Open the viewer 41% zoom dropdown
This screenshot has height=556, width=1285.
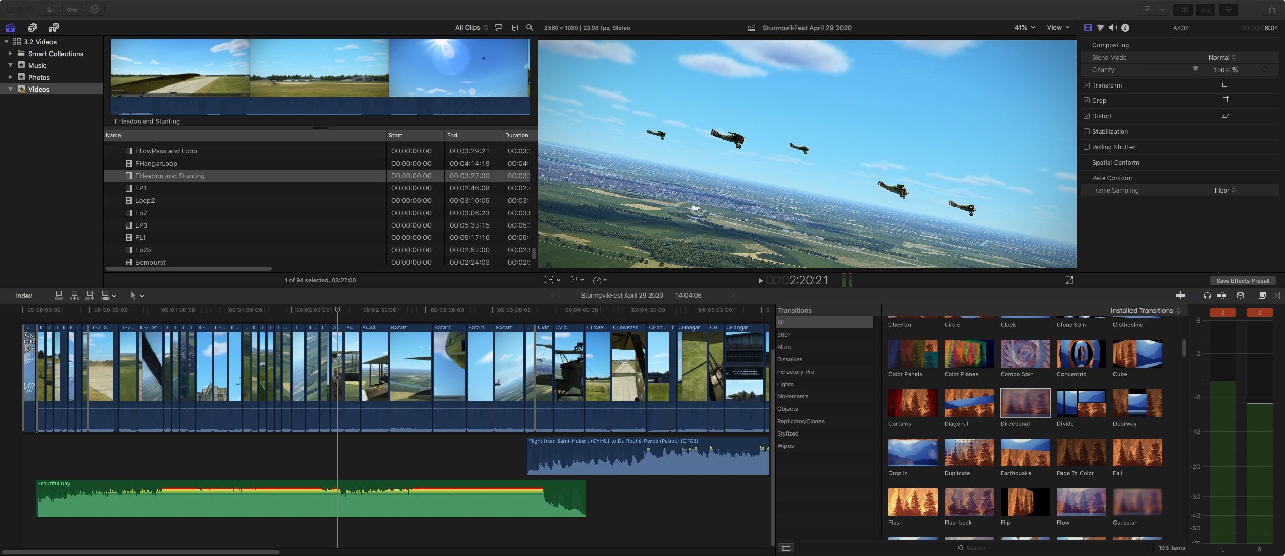tap(1024, 28)
